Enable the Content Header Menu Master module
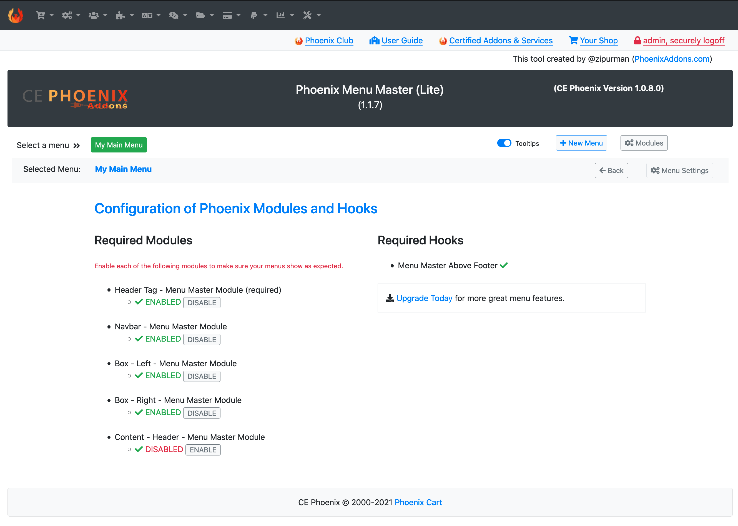Screen dimensions: 738x526 [x=203, y=450]
